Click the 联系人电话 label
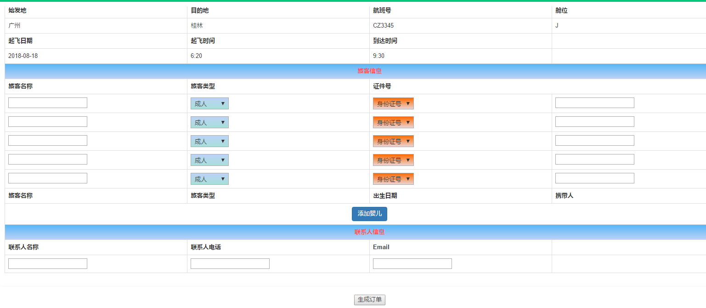706x308 pixels. (206, 247)
